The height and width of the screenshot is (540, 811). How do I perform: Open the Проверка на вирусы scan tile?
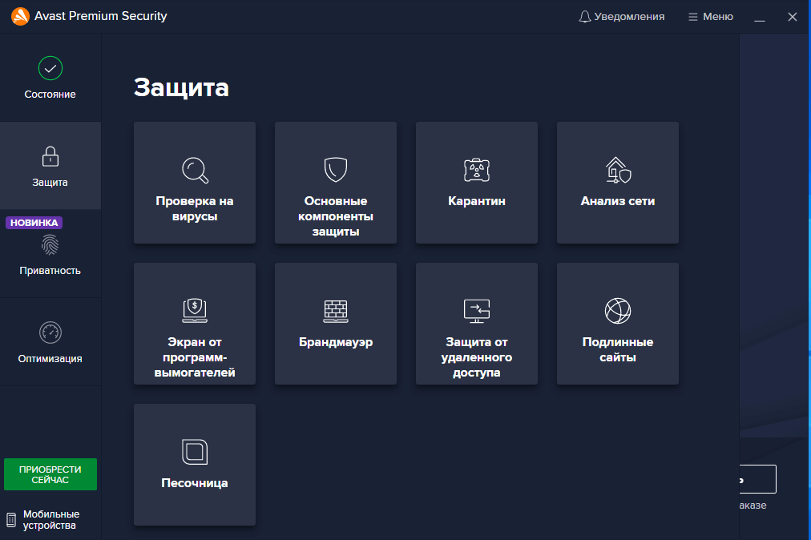(195, 183)
